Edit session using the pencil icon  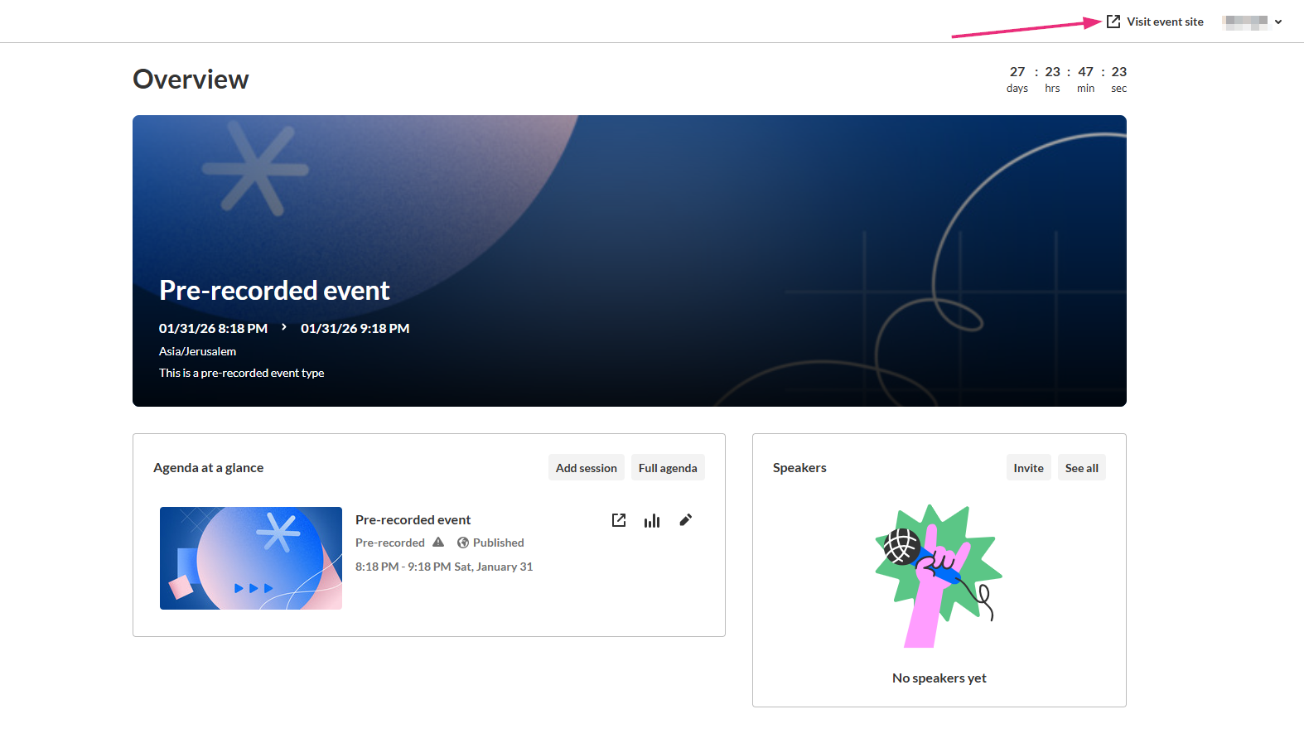(685, 520)
